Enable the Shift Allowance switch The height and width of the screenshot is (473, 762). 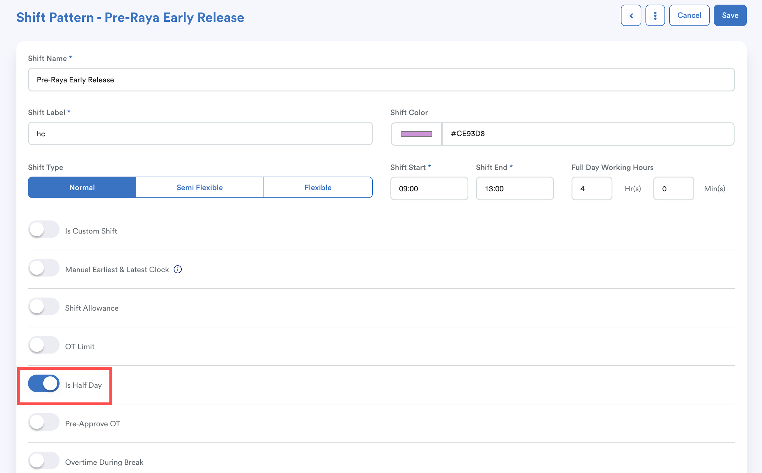pyautogui.click(x=44, y=307)
